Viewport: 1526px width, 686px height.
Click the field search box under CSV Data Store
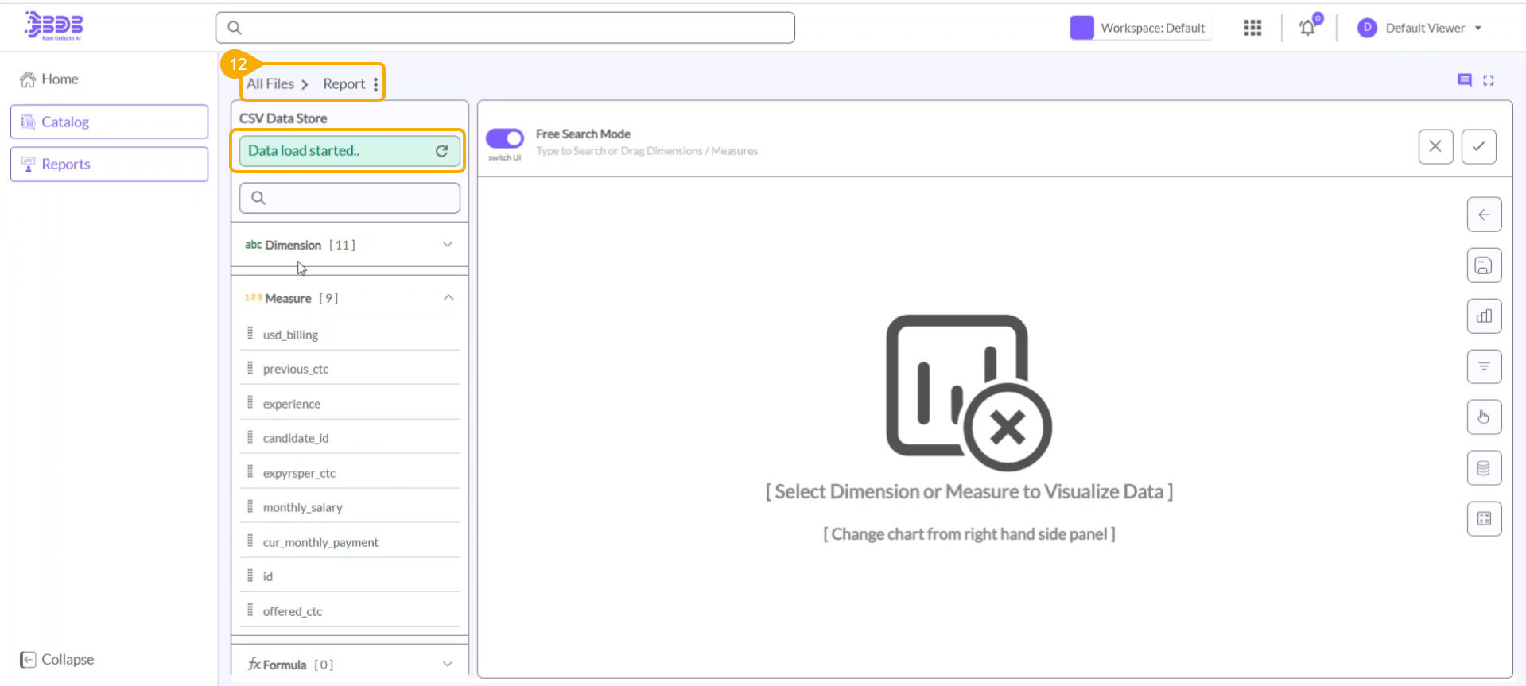(350, 198)
